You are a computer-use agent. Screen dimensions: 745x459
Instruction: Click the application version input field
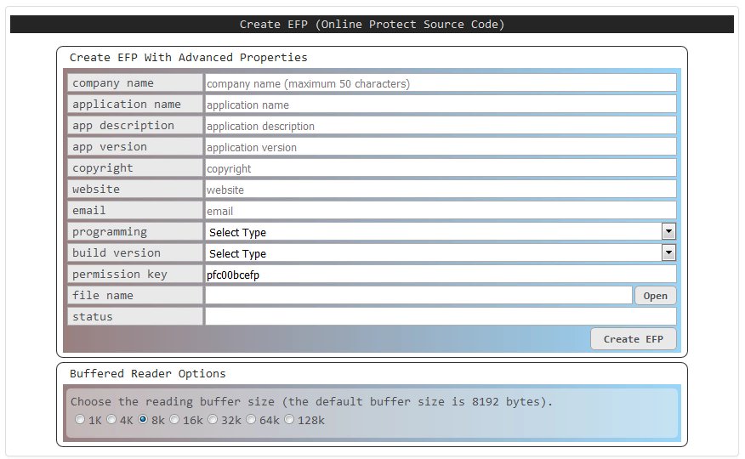441,147
